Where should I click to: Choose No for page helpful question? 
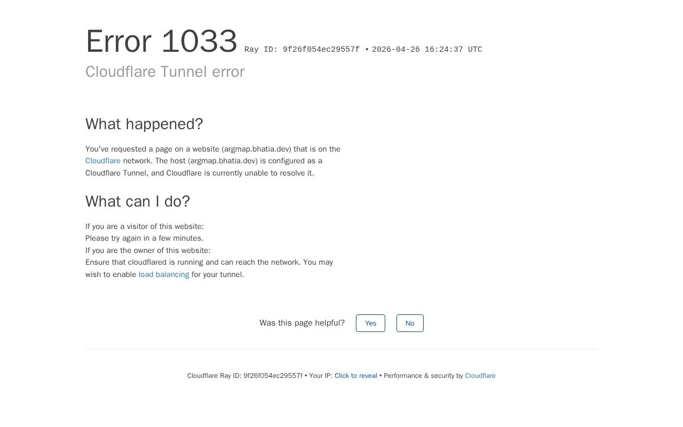pyautogui.click(x=410, y=323)
